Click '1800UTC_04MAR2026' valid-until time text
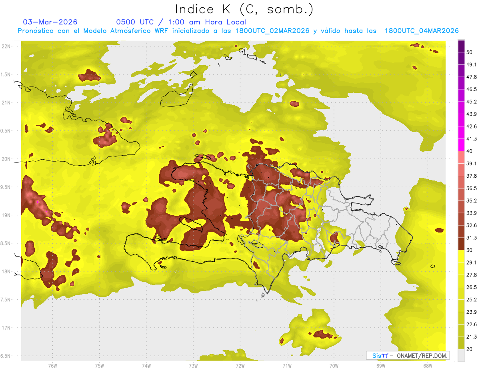The image size is (480, 371). 422,31
